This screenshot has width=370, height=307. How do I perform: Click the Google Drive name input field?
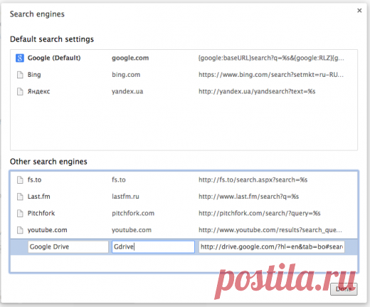68,246
